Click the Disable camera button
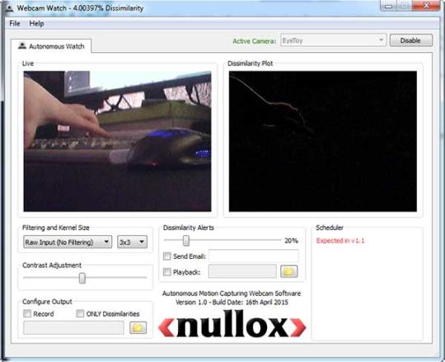 click(411, 40)
